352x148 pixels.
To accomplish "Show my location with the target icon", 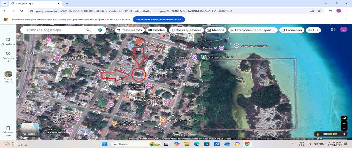I will pos(344,118).
